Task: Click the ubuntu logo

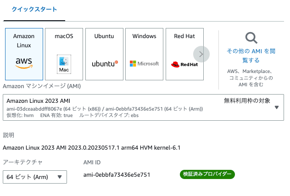Action: click(x=105, y=63)
